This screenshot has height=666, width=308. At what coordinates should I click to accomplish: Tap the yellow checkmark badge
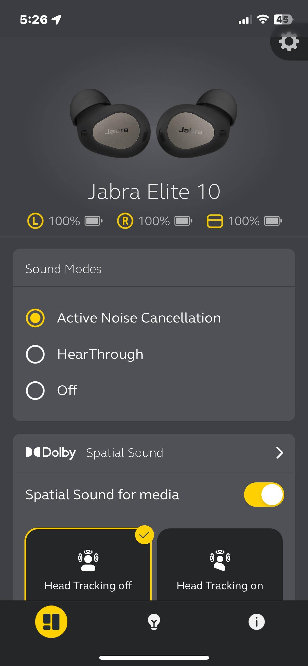click(144, 535)
